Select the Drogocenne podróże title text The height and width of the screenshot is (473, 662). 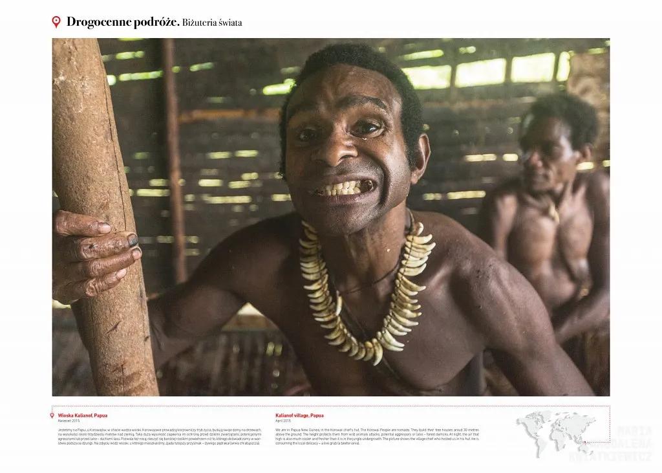pyautogui.click(x=123, y=22)
